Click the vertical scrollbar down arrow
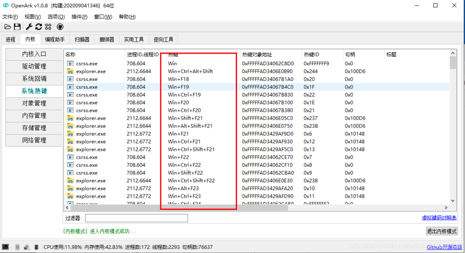Image resolution: width=465 pixels, height=253 pixels. [453, 201]
